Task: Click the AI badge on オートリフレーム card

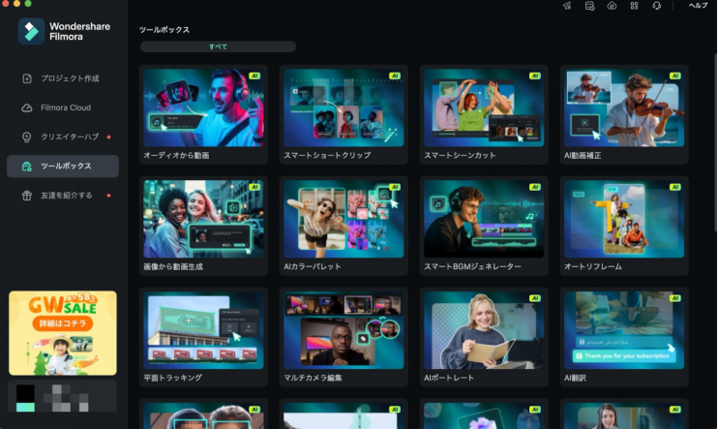Action: 675,187
